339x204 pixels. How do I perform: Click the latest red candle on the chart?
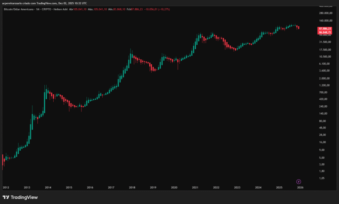[x=299, y=28]
